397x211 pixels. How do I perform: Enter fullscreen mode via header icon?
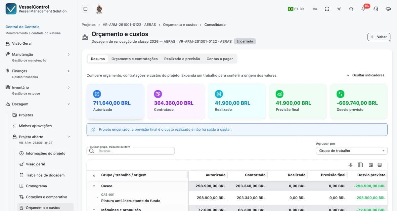pos(327,9)
